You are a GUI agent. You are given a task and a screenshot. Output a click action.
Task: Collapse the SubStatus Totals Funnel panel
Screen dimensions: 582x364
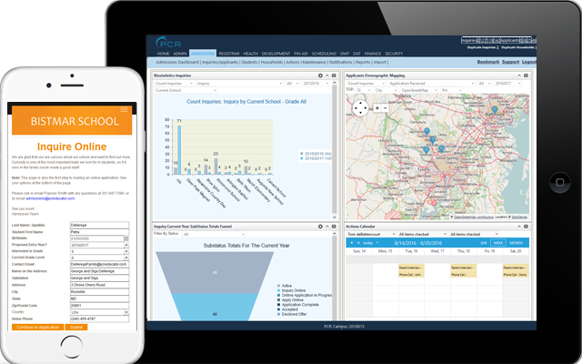pyautogui.click(x=327, y=227)
